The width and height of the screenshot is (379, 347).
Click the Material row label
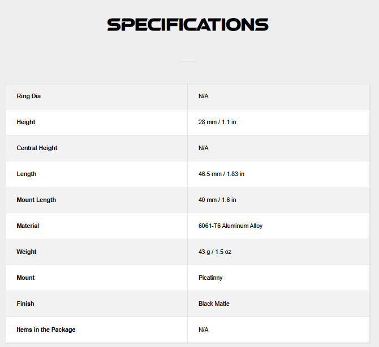(x=28, y=226)
